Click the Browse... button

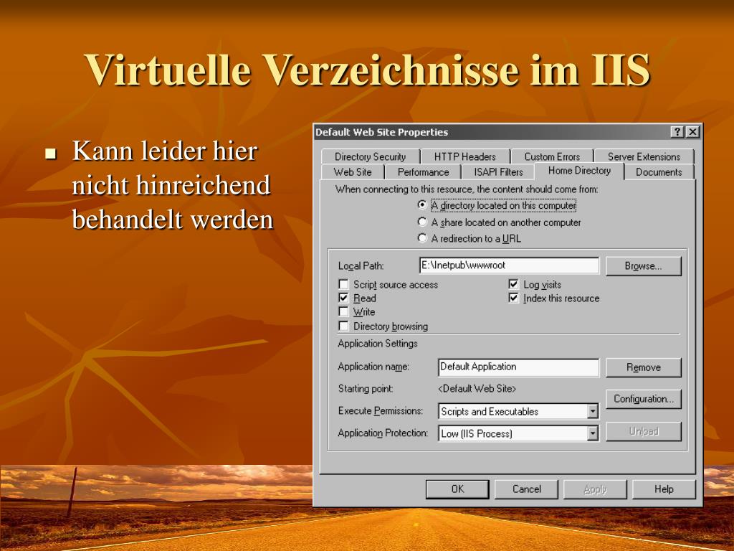coord(643,266)
